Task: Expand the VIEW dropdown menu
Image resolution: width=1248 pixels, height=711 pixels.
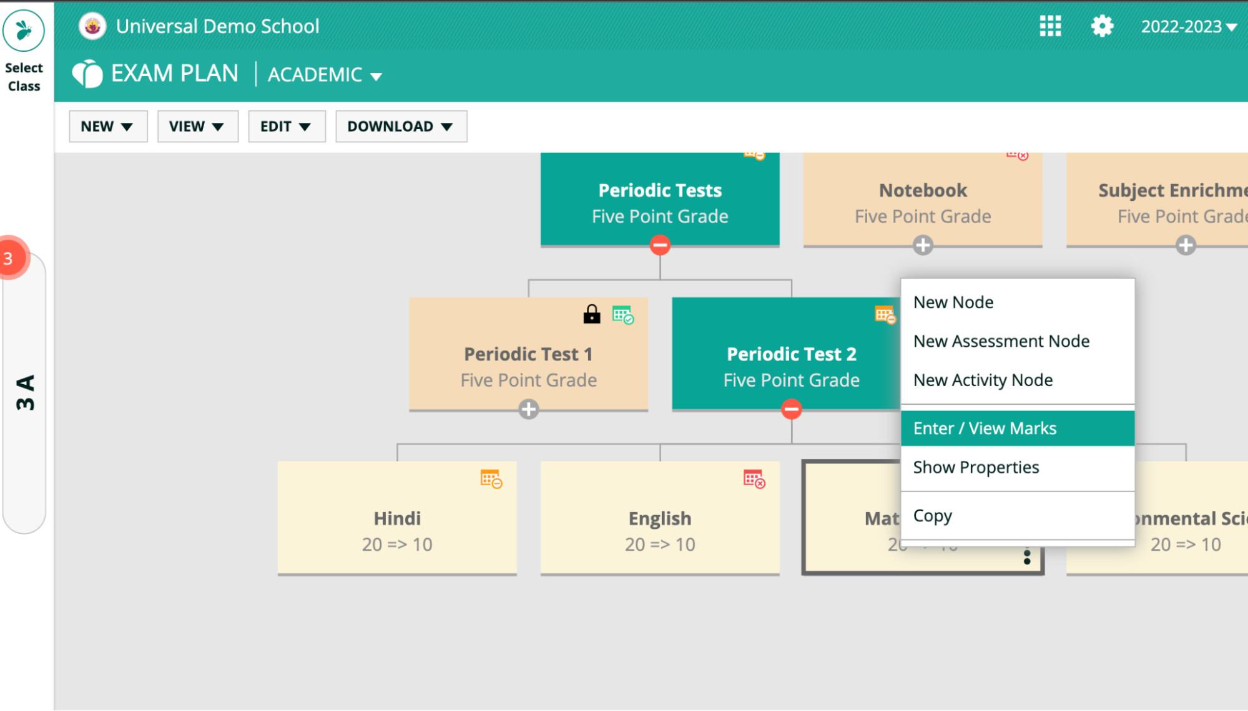Action: pyautogui.click(x=195, y=126)
